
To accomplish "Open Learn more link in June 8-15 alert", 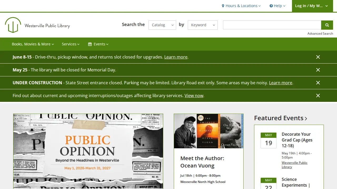I will (x=176, y=57).
